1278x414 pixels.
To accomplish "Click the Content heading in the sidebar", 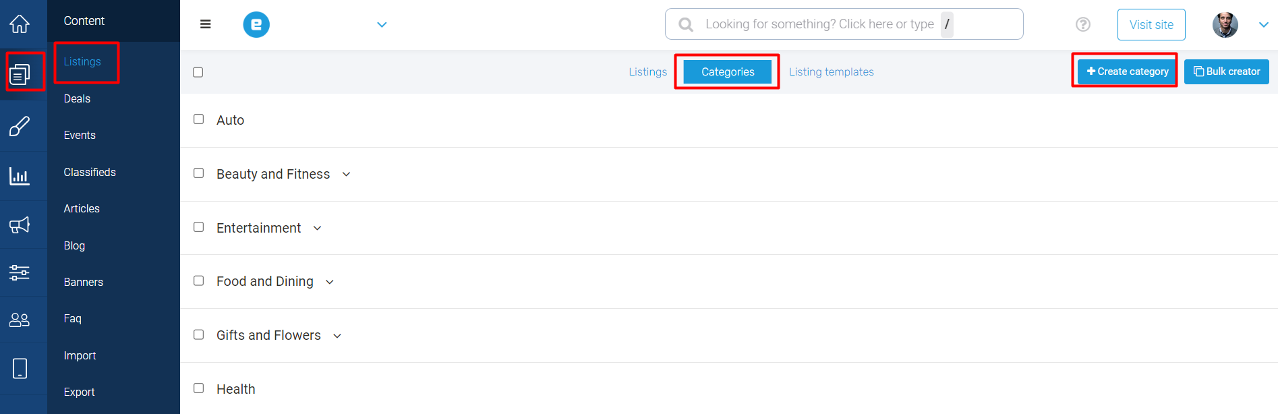I will click(84, 21).
